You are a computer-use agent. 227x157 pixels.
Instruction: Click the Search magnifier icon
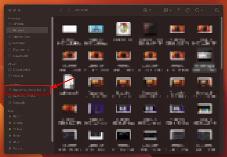[217, 10]
